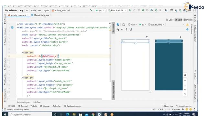
Task: Click the yellow warning triangle in design panel
Action: [x=187, y=24]
